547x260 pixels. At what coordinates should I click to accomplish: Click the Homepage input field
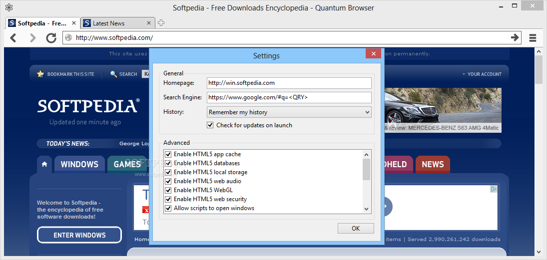pos(289,83)
